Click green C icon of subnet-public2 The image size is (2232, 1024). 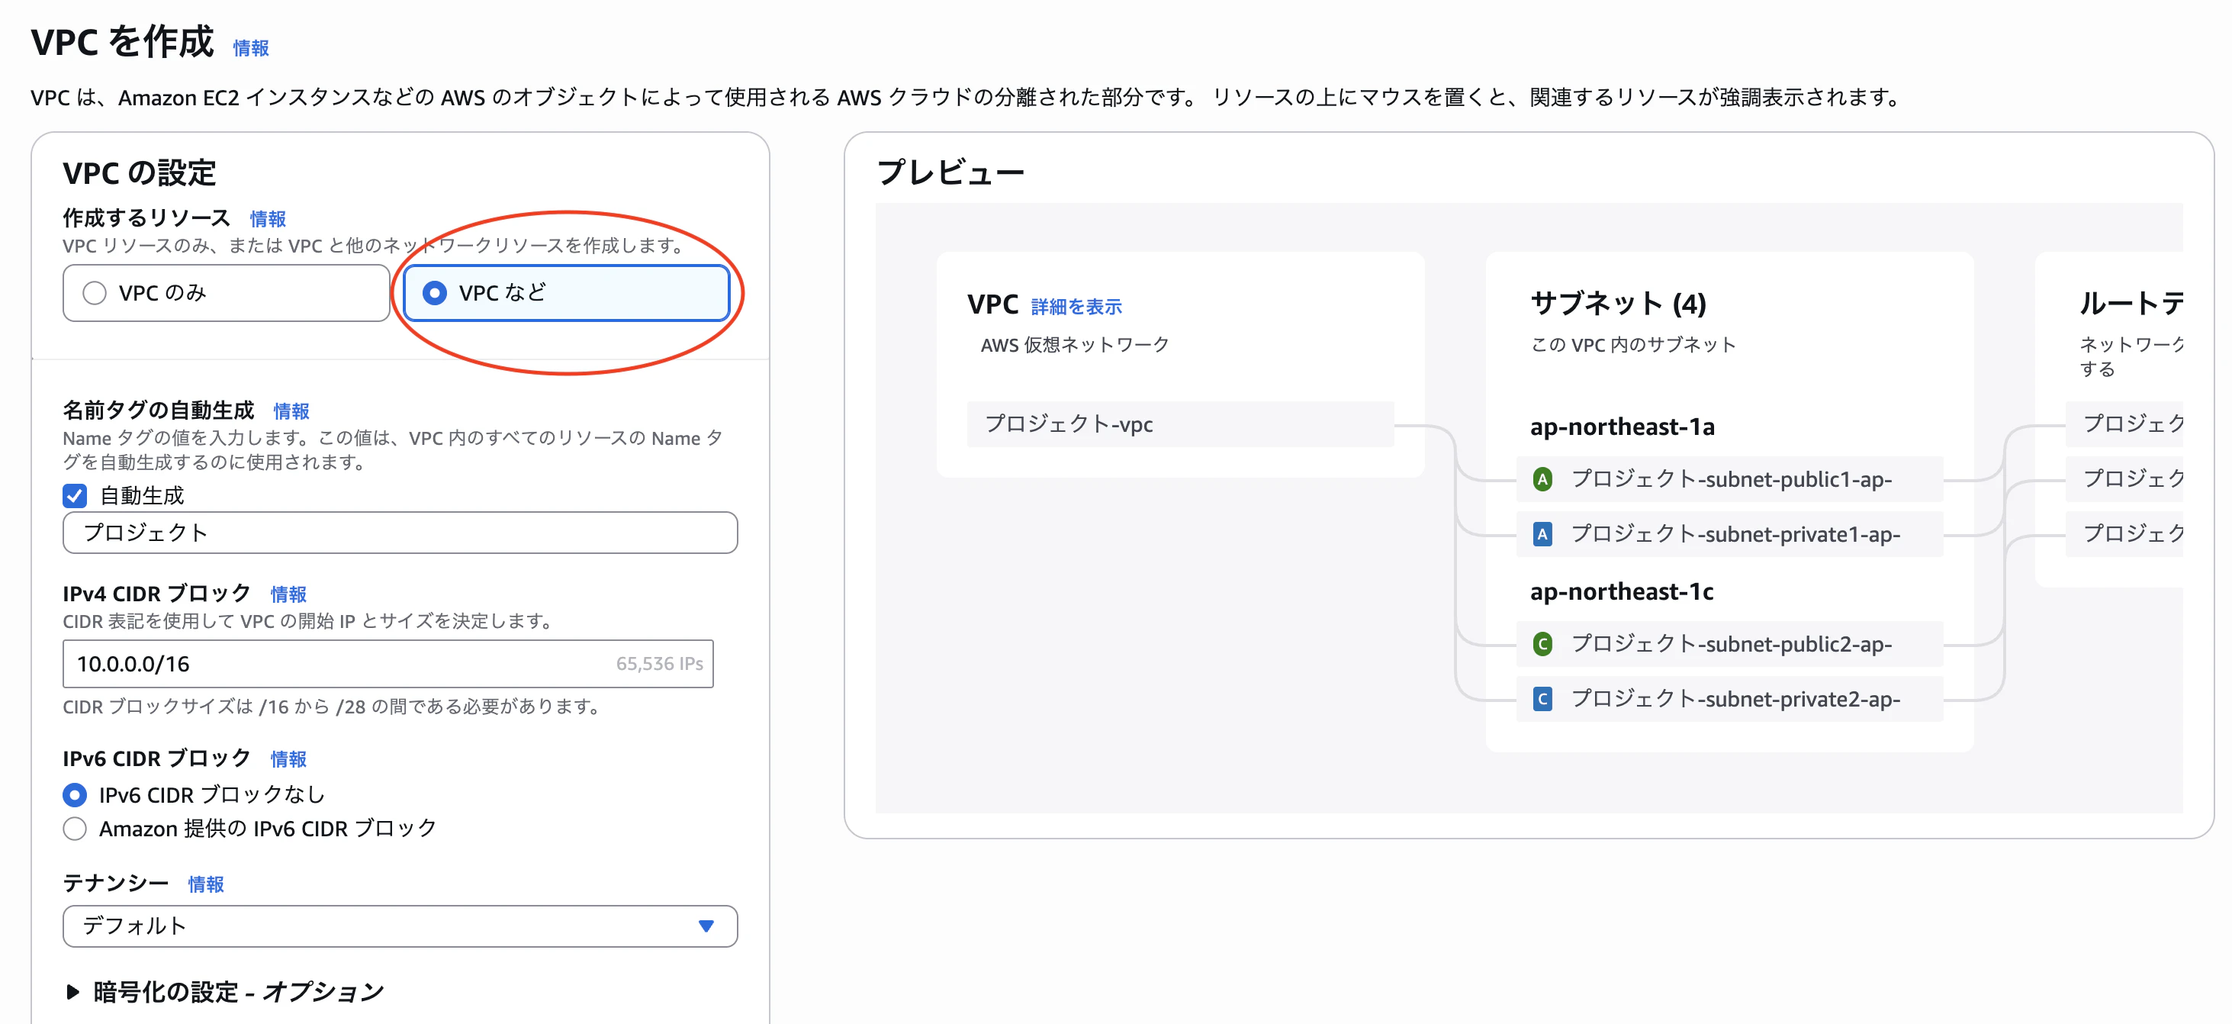tap(1542, 644)
